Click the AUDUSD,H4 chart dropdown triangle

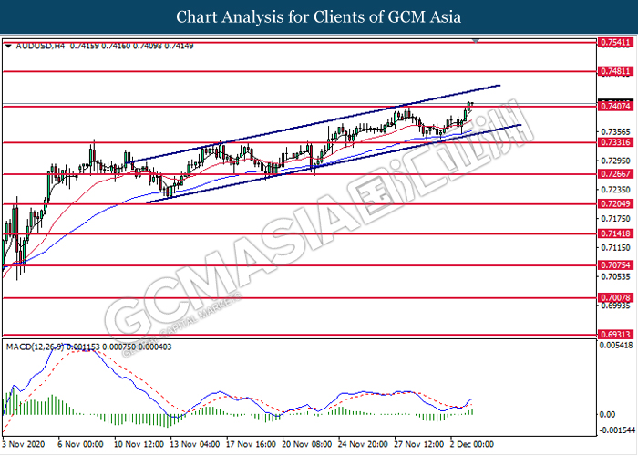click(x=8, y=46)
